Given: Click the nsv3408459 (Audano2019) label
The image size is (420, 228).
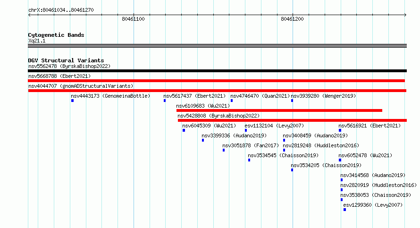Looking at the screenshot, I should click(315, 135).
